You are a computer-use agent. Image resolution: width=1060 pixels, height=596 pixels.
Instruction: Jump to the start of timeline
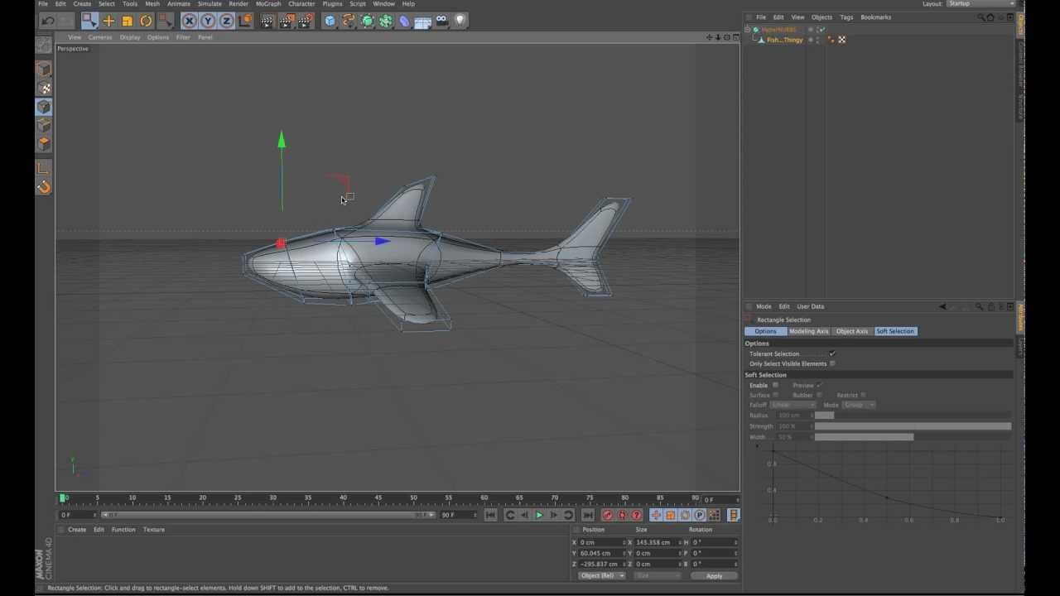(490, 515)
